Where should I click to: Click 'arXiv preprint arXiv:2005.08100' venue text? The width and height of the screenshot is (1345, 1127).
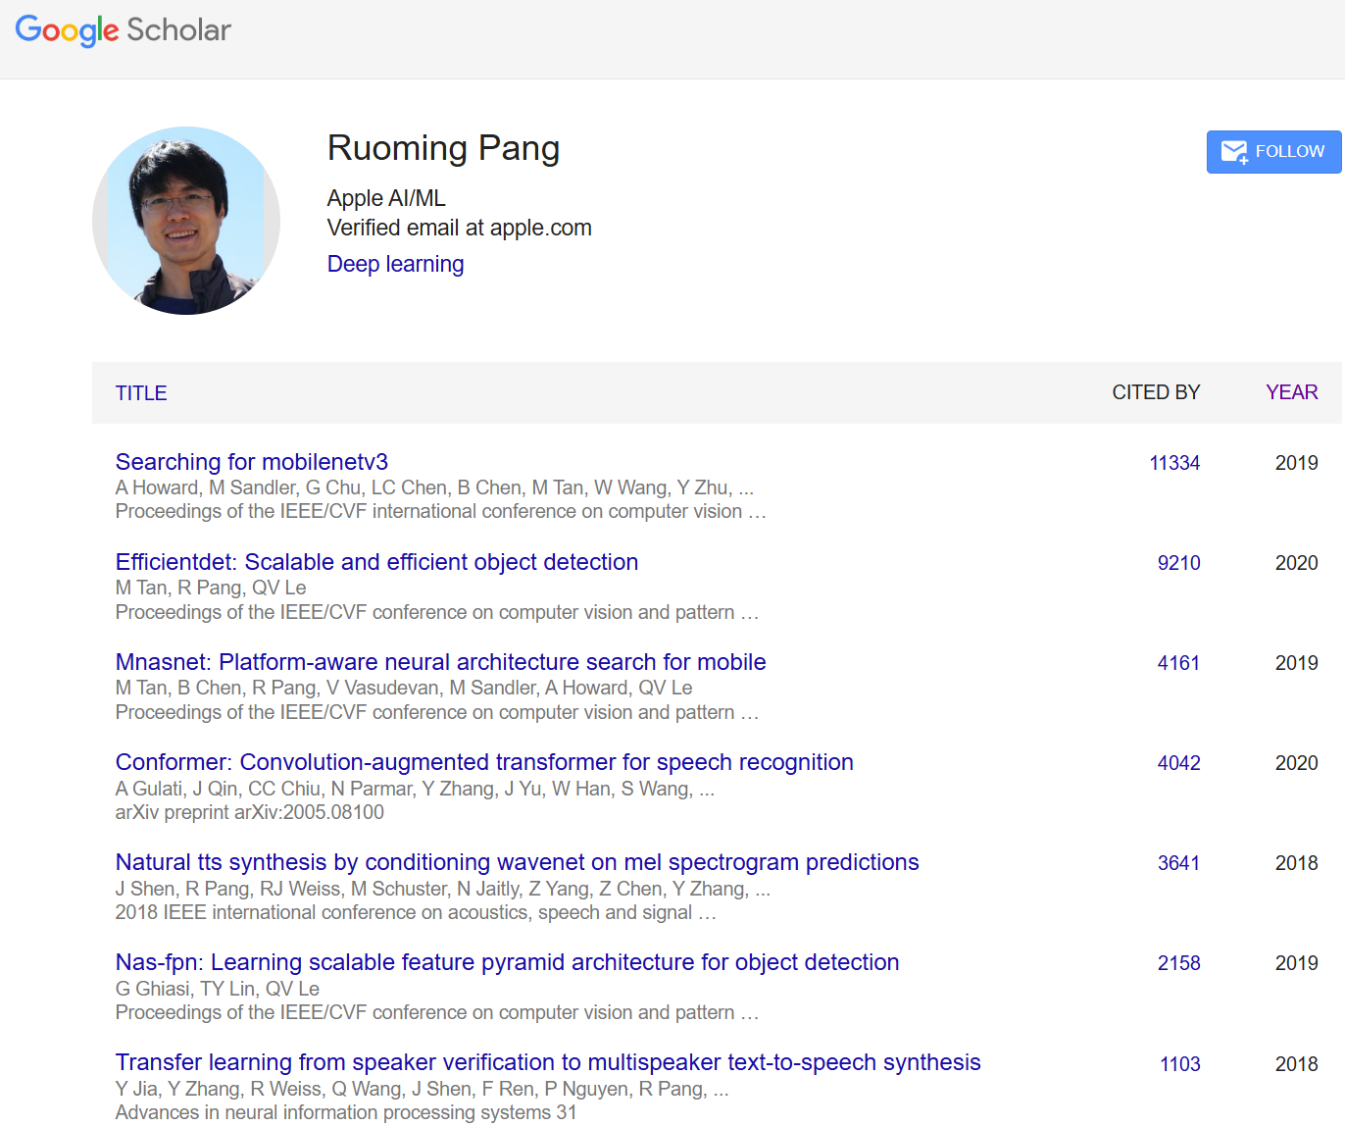(x=250, y=812)
